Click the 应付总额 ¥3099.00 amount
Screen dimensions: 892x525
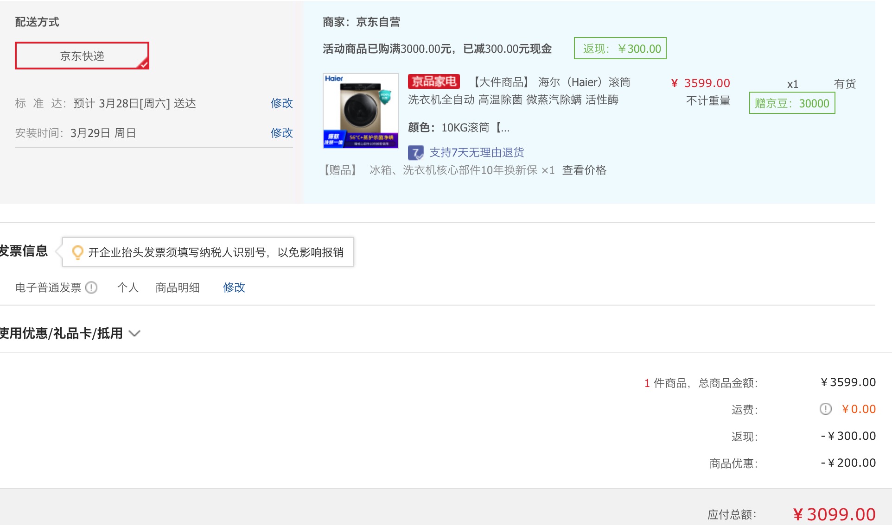(x=834, y=514)
